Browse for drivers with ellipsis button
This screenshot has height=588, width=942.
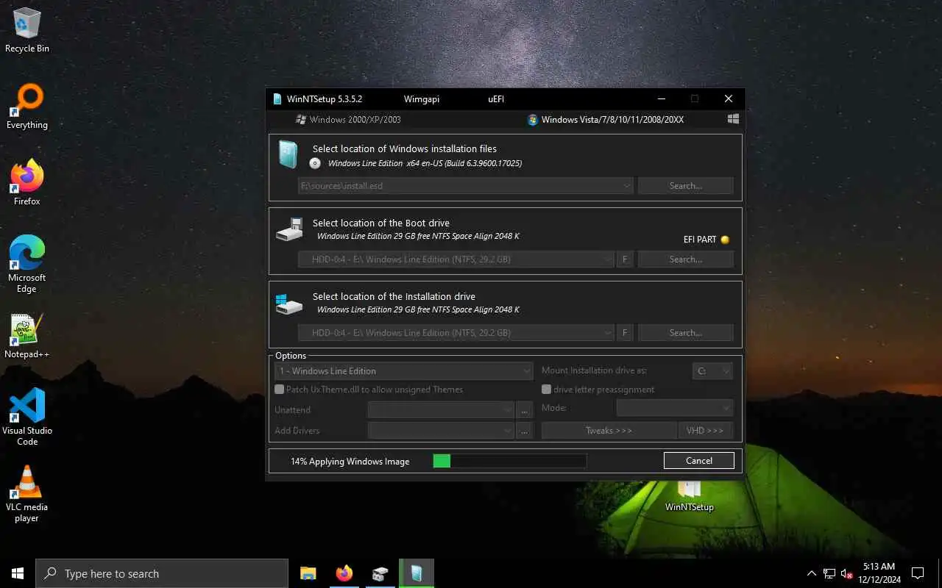(524, 430)
